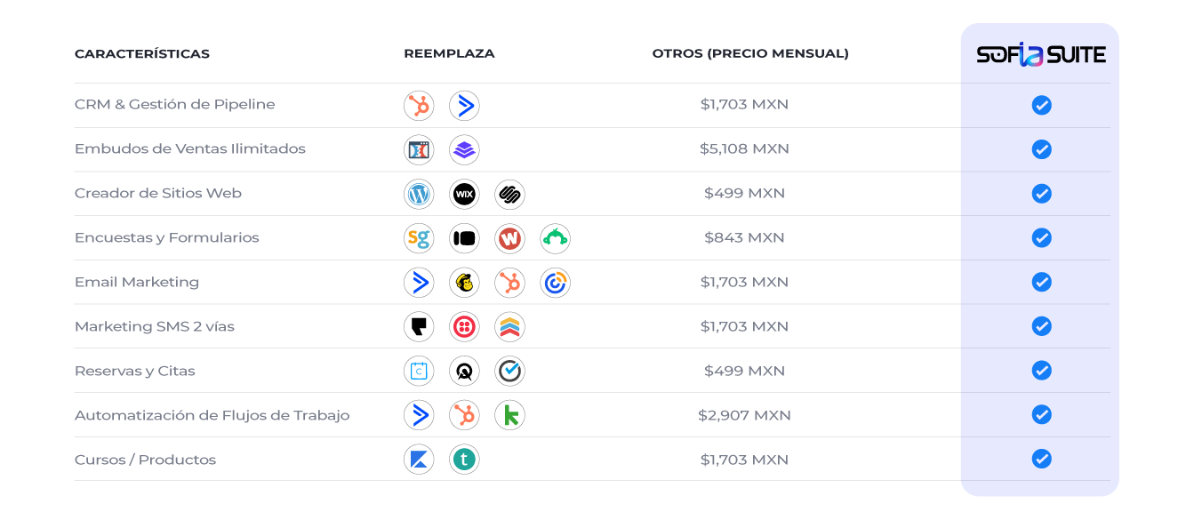Click the ClickFunnels icon in Embudos row
This screenshot has width=1194, height=520.
[419, 150]
